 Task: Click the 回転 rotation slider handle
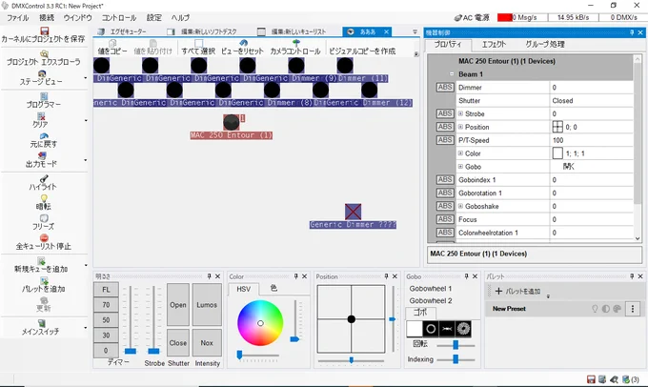[x=456, y=344]
